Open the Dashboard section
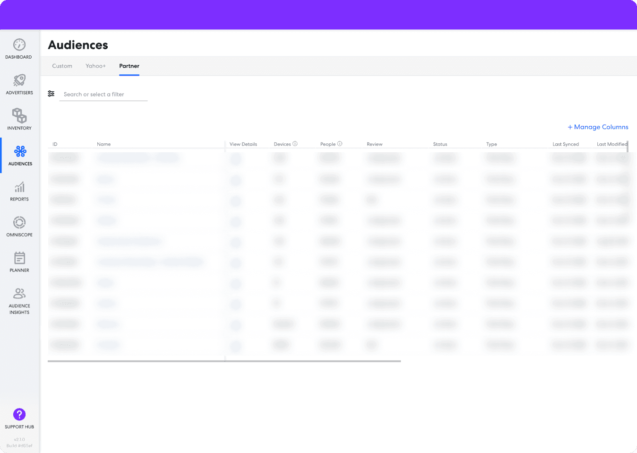The image size is (637, 453). point(19,49)
